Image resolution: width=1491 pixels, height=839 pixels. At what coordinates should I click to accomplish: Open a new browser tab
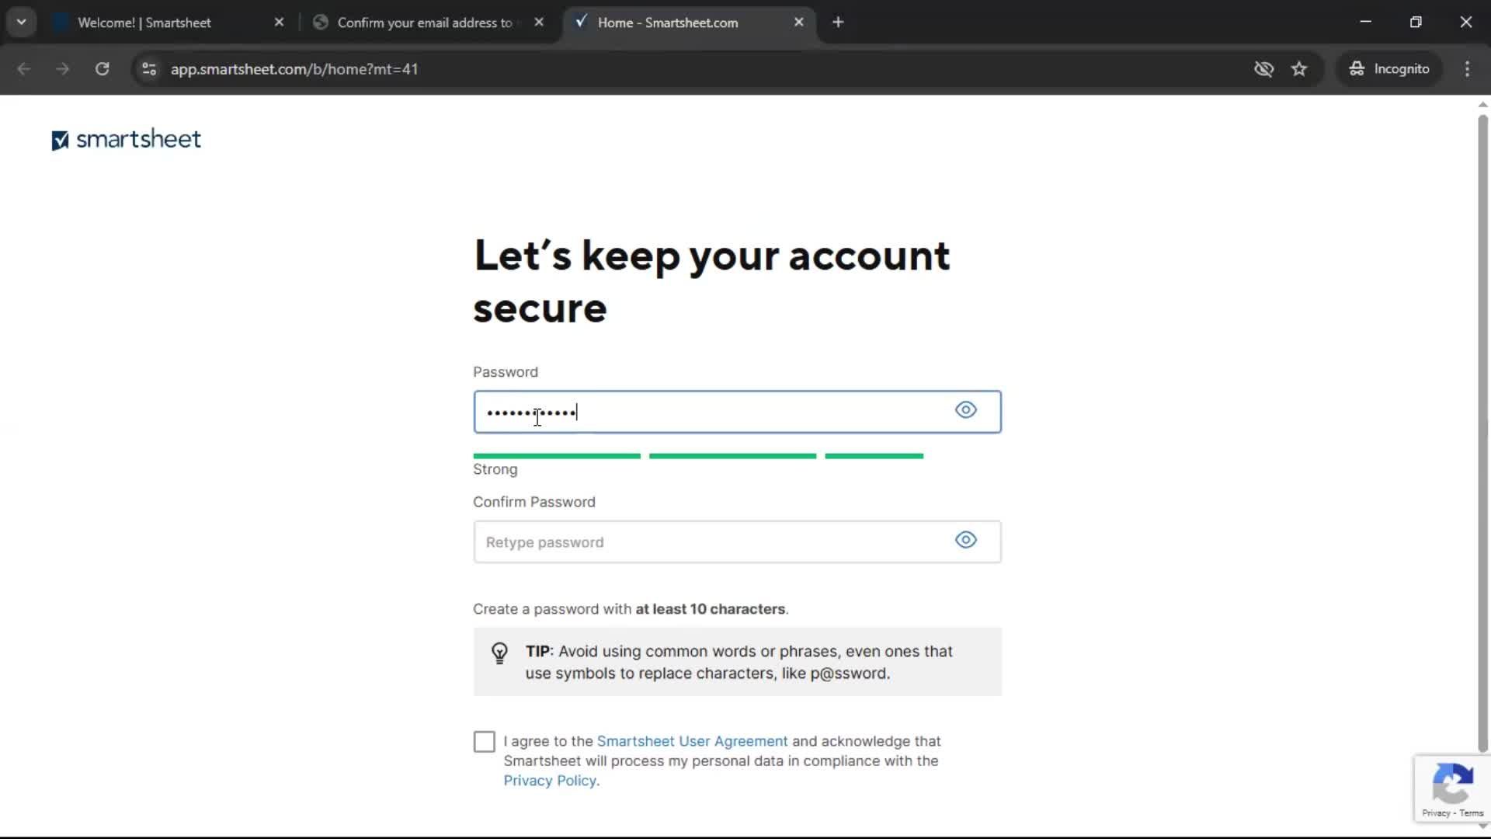coord(839,22)
